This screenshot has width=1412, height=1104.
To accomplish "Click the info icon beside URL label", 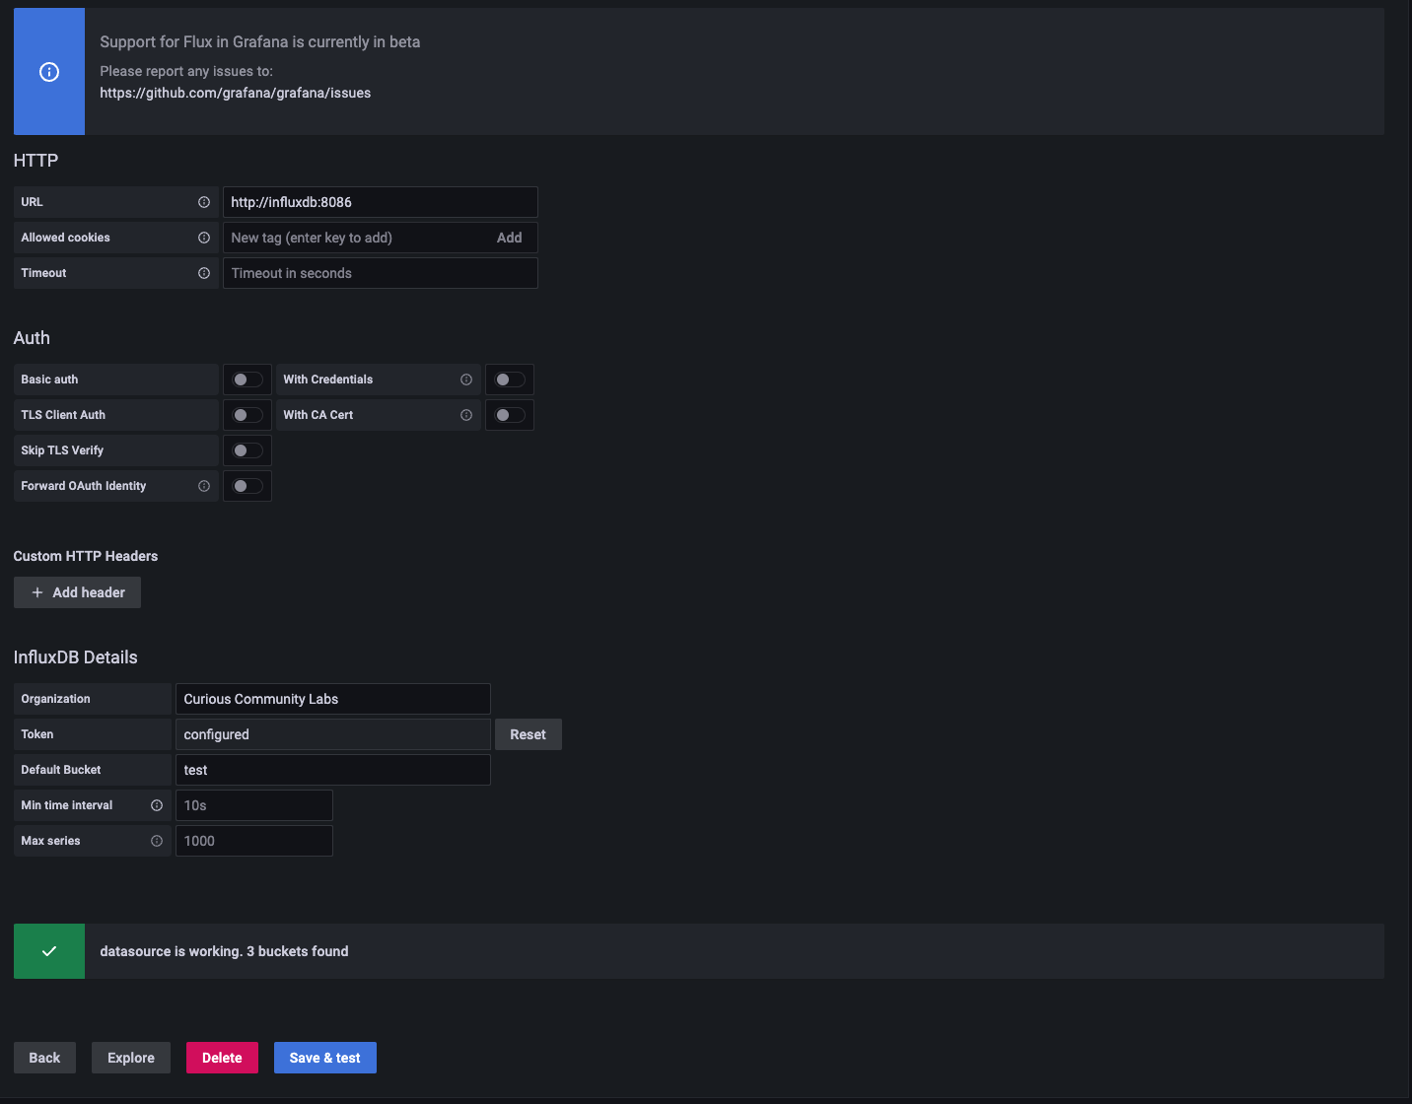I will tap(204, 202).
